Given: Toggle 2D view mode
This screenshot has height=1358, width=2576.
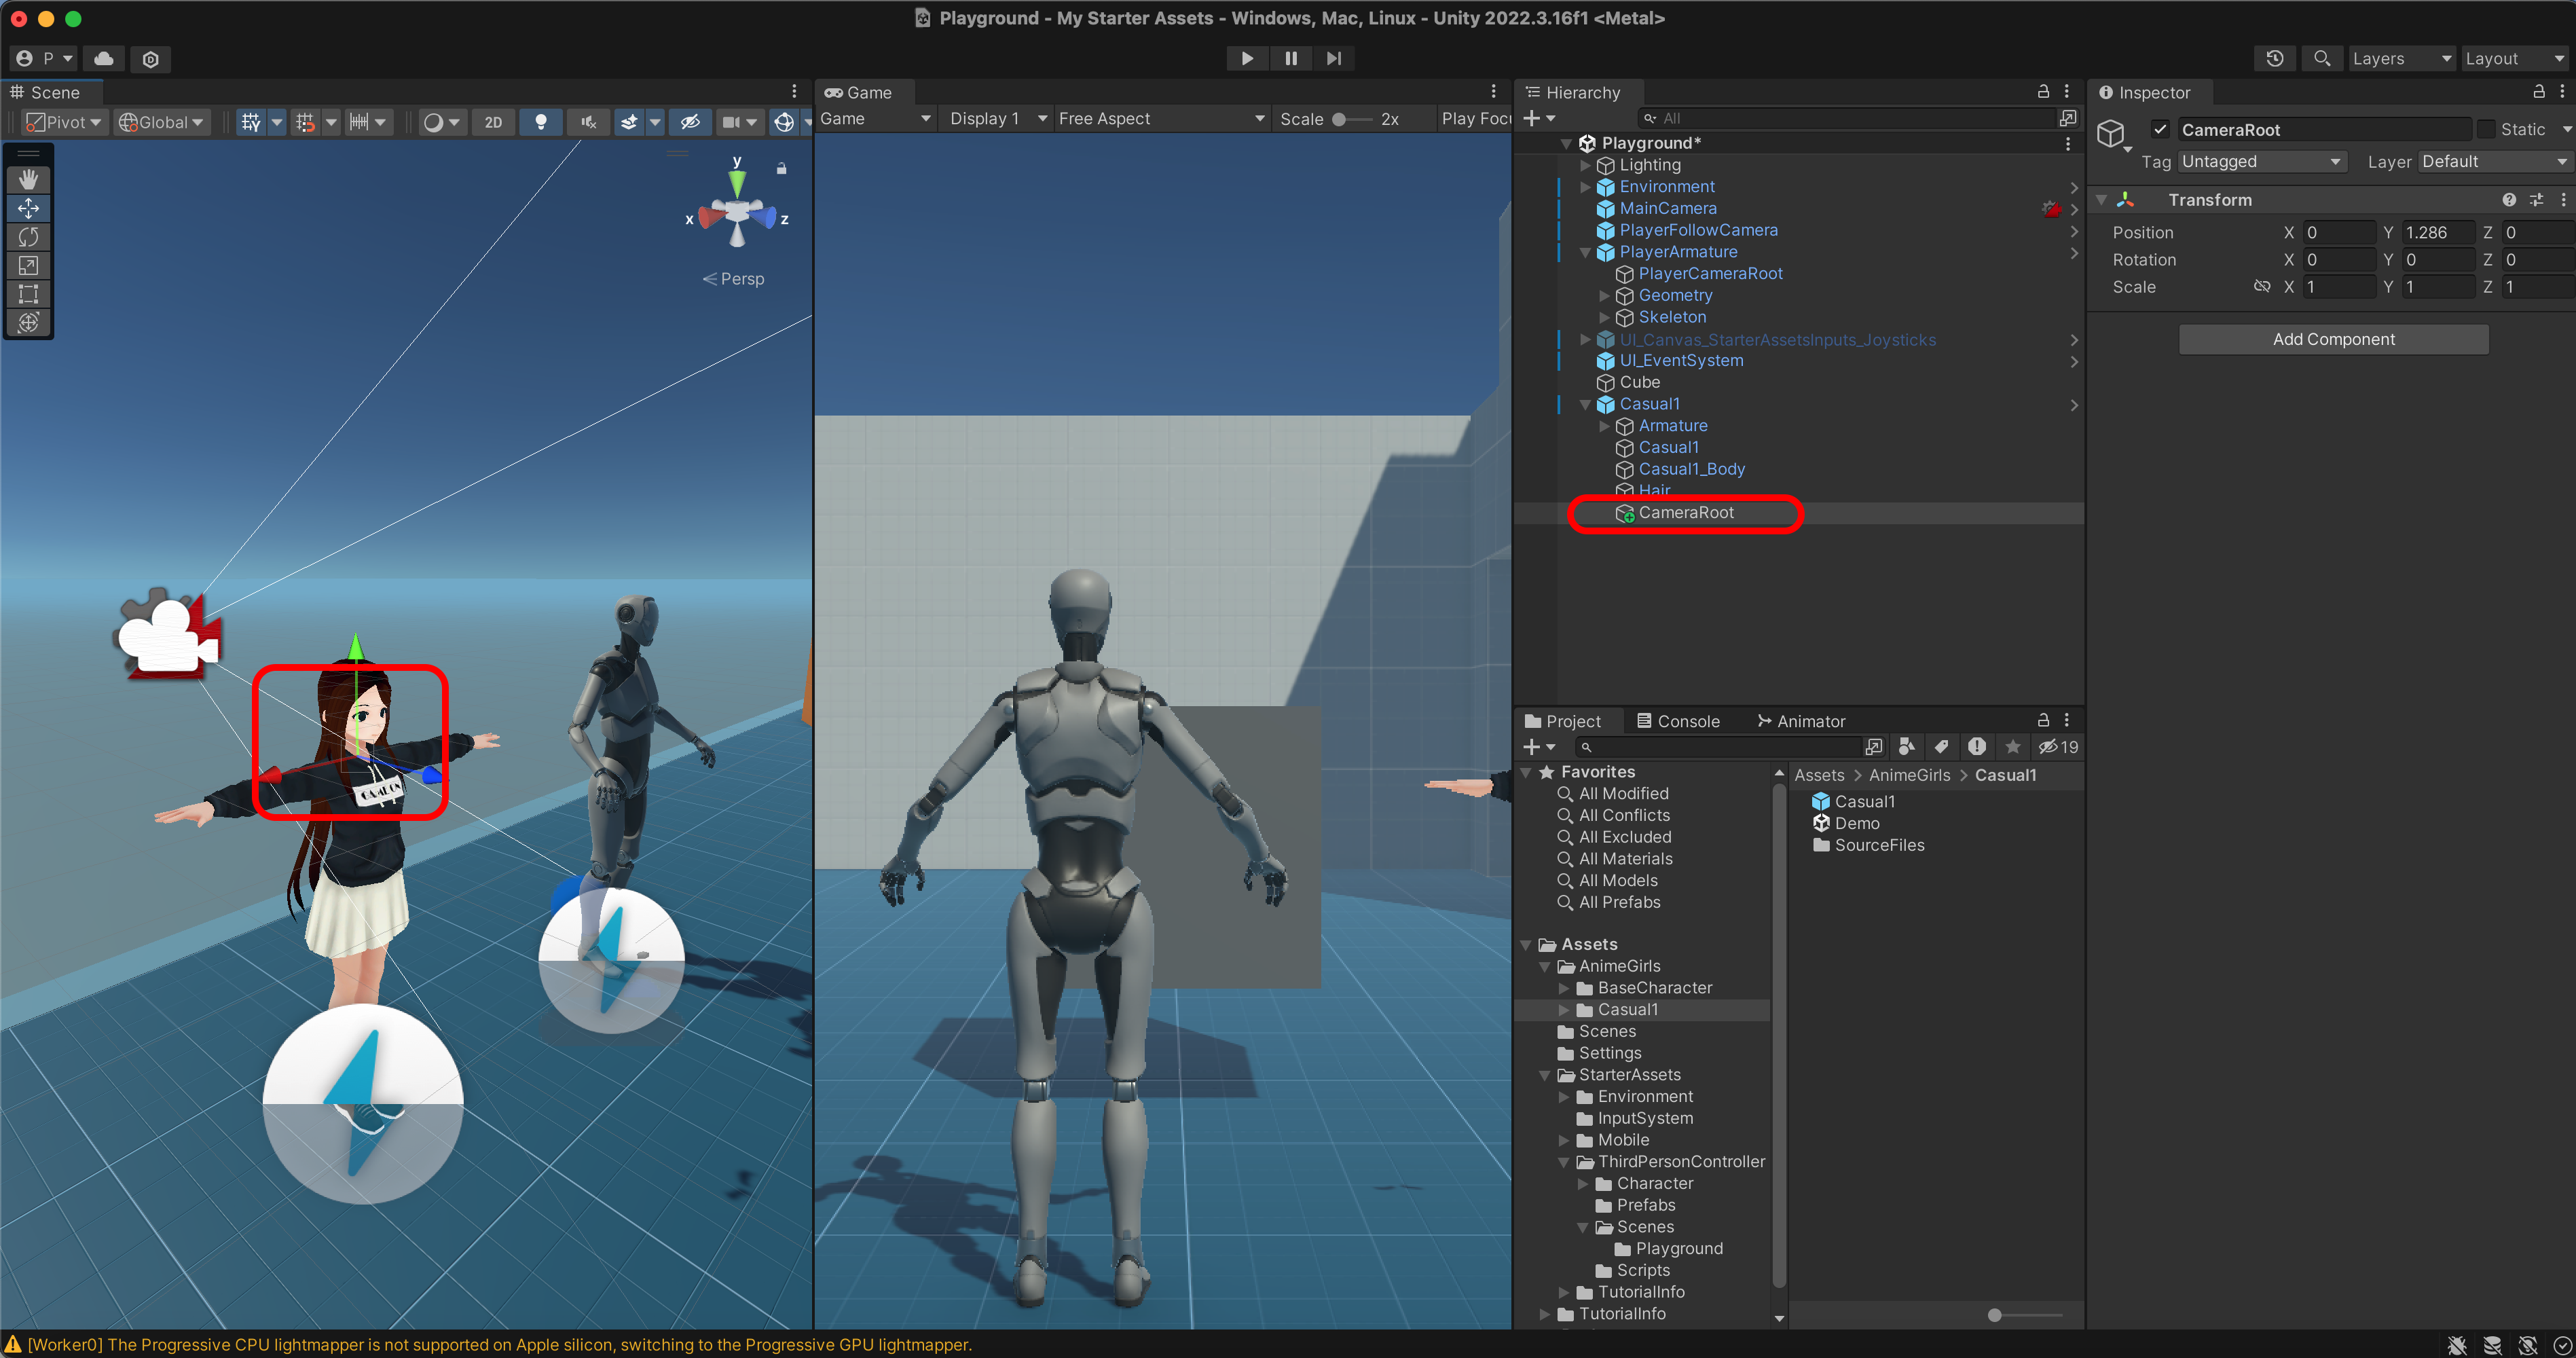Looking at the screenshot, I should pyautogui.click(x=493, y=122).
